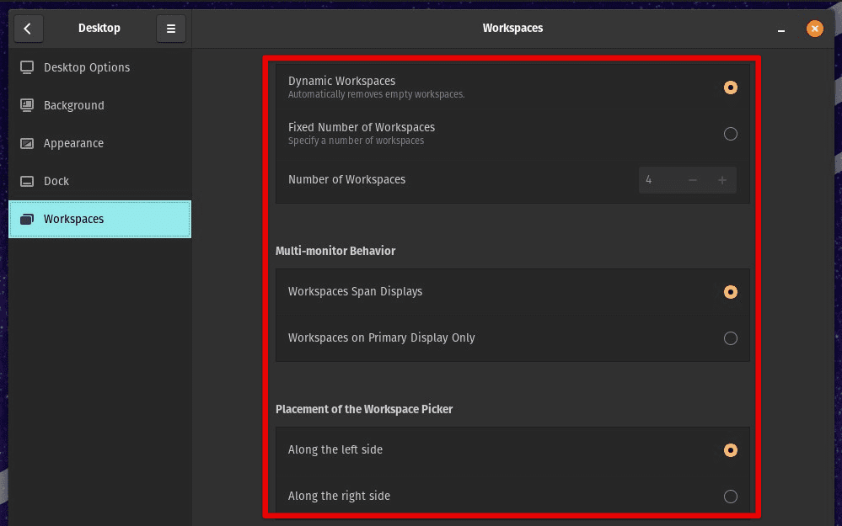Minimize the Settings window
The image size is (842, 526).
[x=781, y=29]
